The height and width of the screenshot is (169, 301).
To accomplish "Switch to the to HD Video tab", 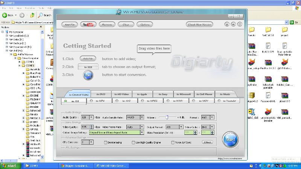I will [x=122, y=94].
